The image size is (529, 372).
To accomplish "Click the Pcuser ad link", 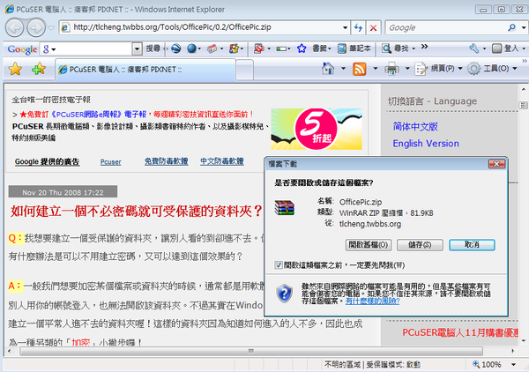I will click(111, 162).
